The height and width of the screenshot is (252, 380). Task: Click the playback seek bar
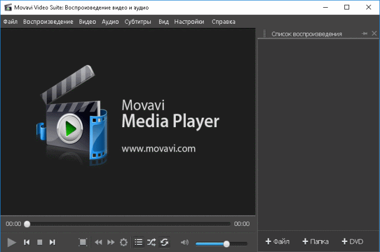[x=128, y=224]
